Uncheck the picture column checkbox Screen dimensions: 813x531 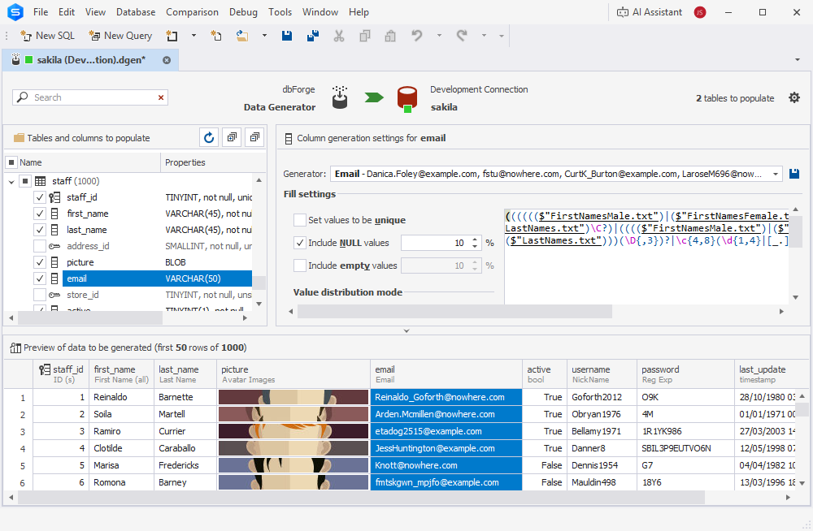40,262
